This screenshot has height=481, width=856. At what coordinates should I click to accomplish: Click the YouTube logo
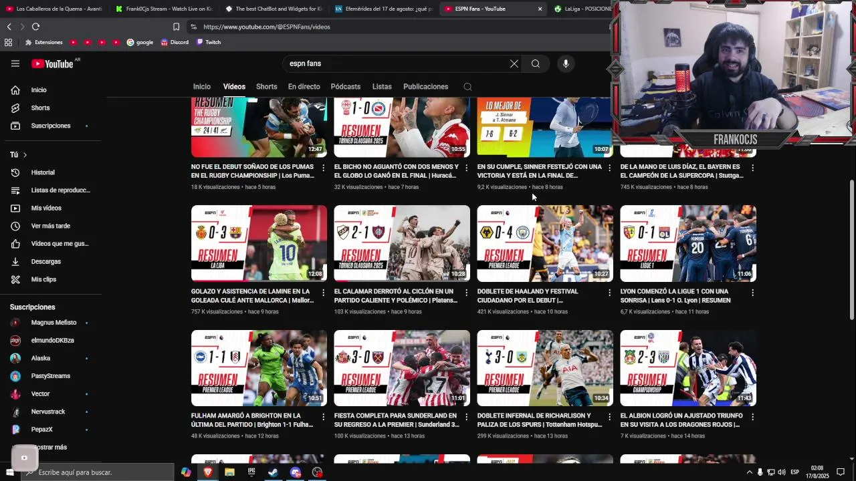[x=52, y=63]
